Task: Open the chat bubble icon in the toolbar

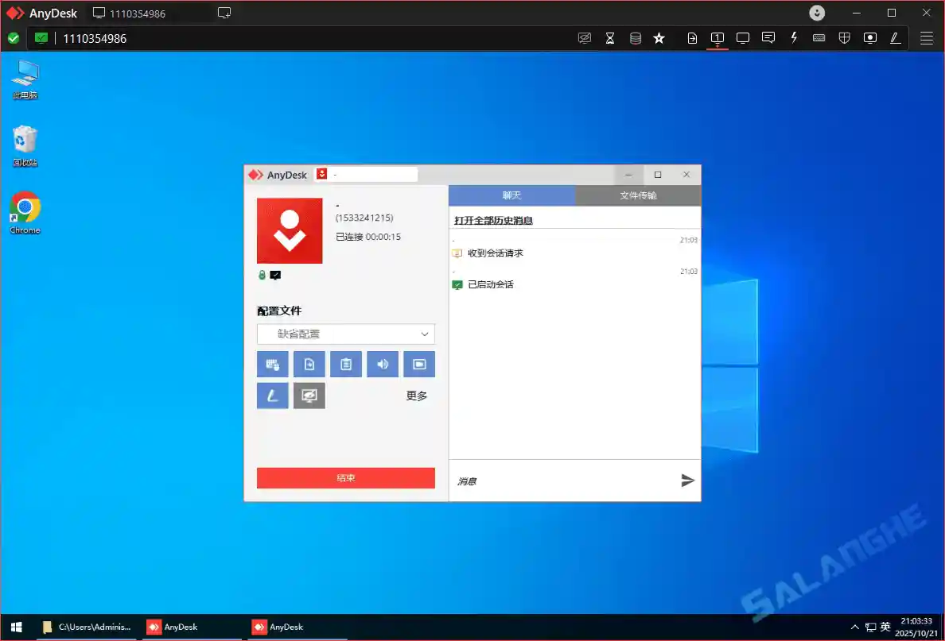Action: point(768,37)
